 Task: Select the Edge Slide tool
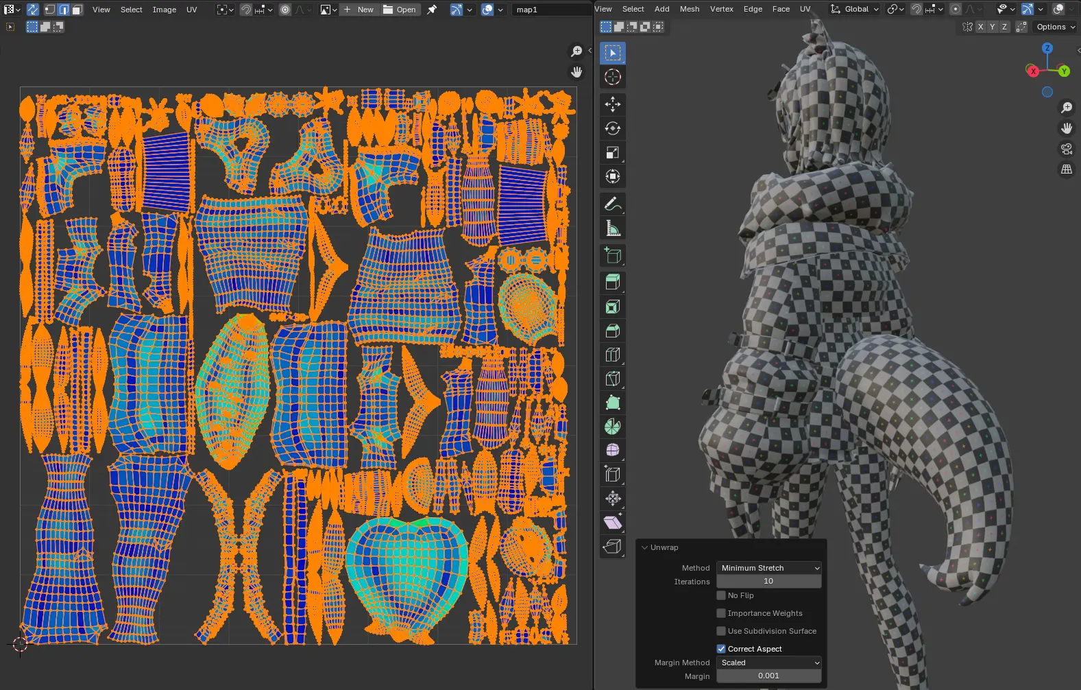613,475
